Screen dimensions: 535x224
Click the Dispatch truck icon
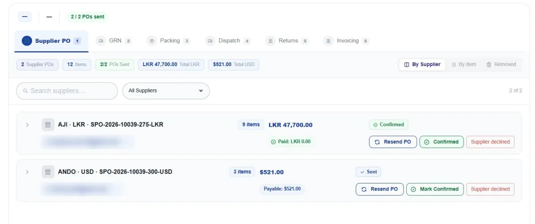click(210, 41)
